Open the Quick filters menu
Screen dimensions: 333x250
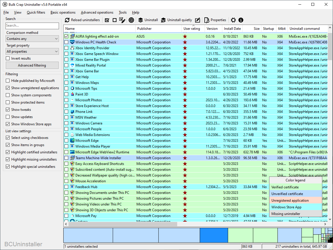click(36, 12)
